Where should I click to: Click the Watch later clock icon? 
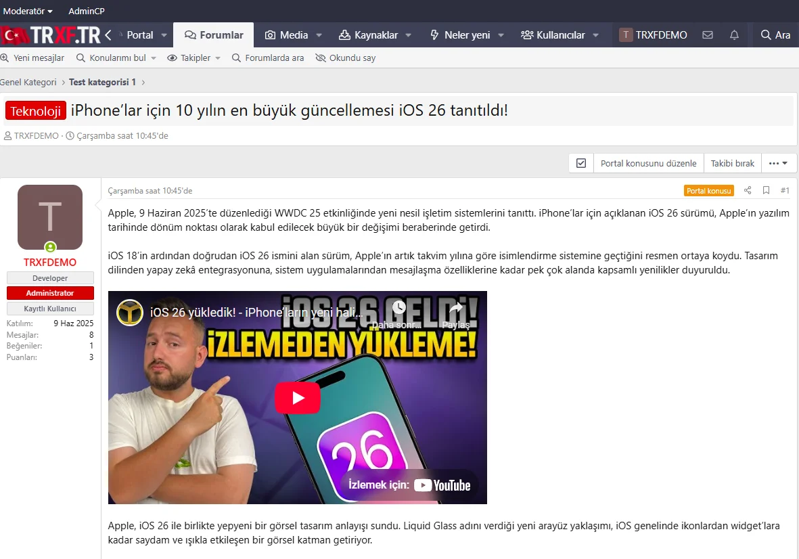click(x=398, y=307)
